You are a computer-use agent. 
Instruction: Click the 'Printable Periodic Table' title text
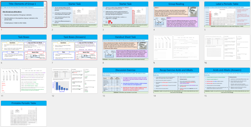[x=24, y=103]
